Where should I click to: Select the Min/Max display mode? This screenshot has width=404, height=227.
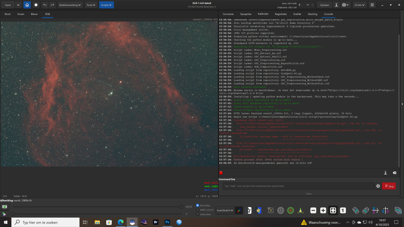(197, 205)
